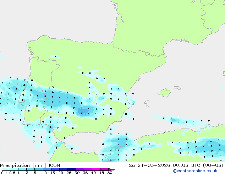Click the date 'Sa 21-03-2026'
The image size is (225, 174).
pyautogui.click(x=149, y=165)
